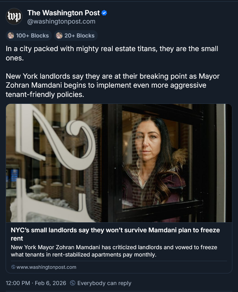Open the landlord photo thumbnail

(x=119, y=163)
